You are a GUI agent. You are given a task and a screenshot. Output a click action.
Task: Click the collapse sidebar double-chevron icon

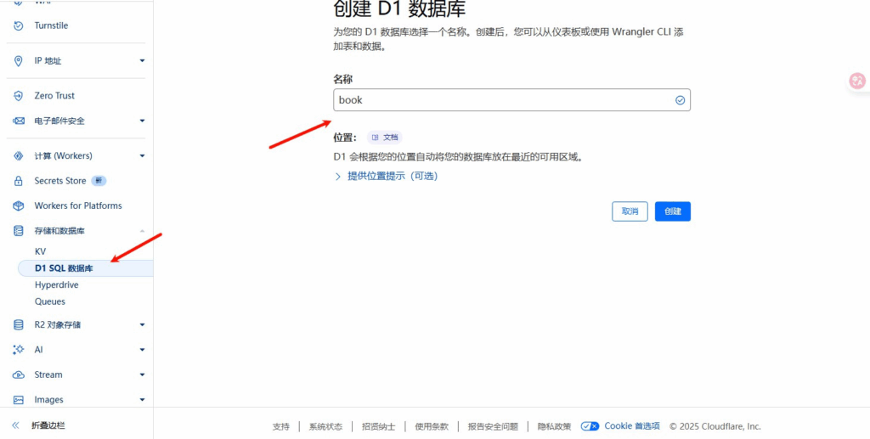[x=15, y=425]
